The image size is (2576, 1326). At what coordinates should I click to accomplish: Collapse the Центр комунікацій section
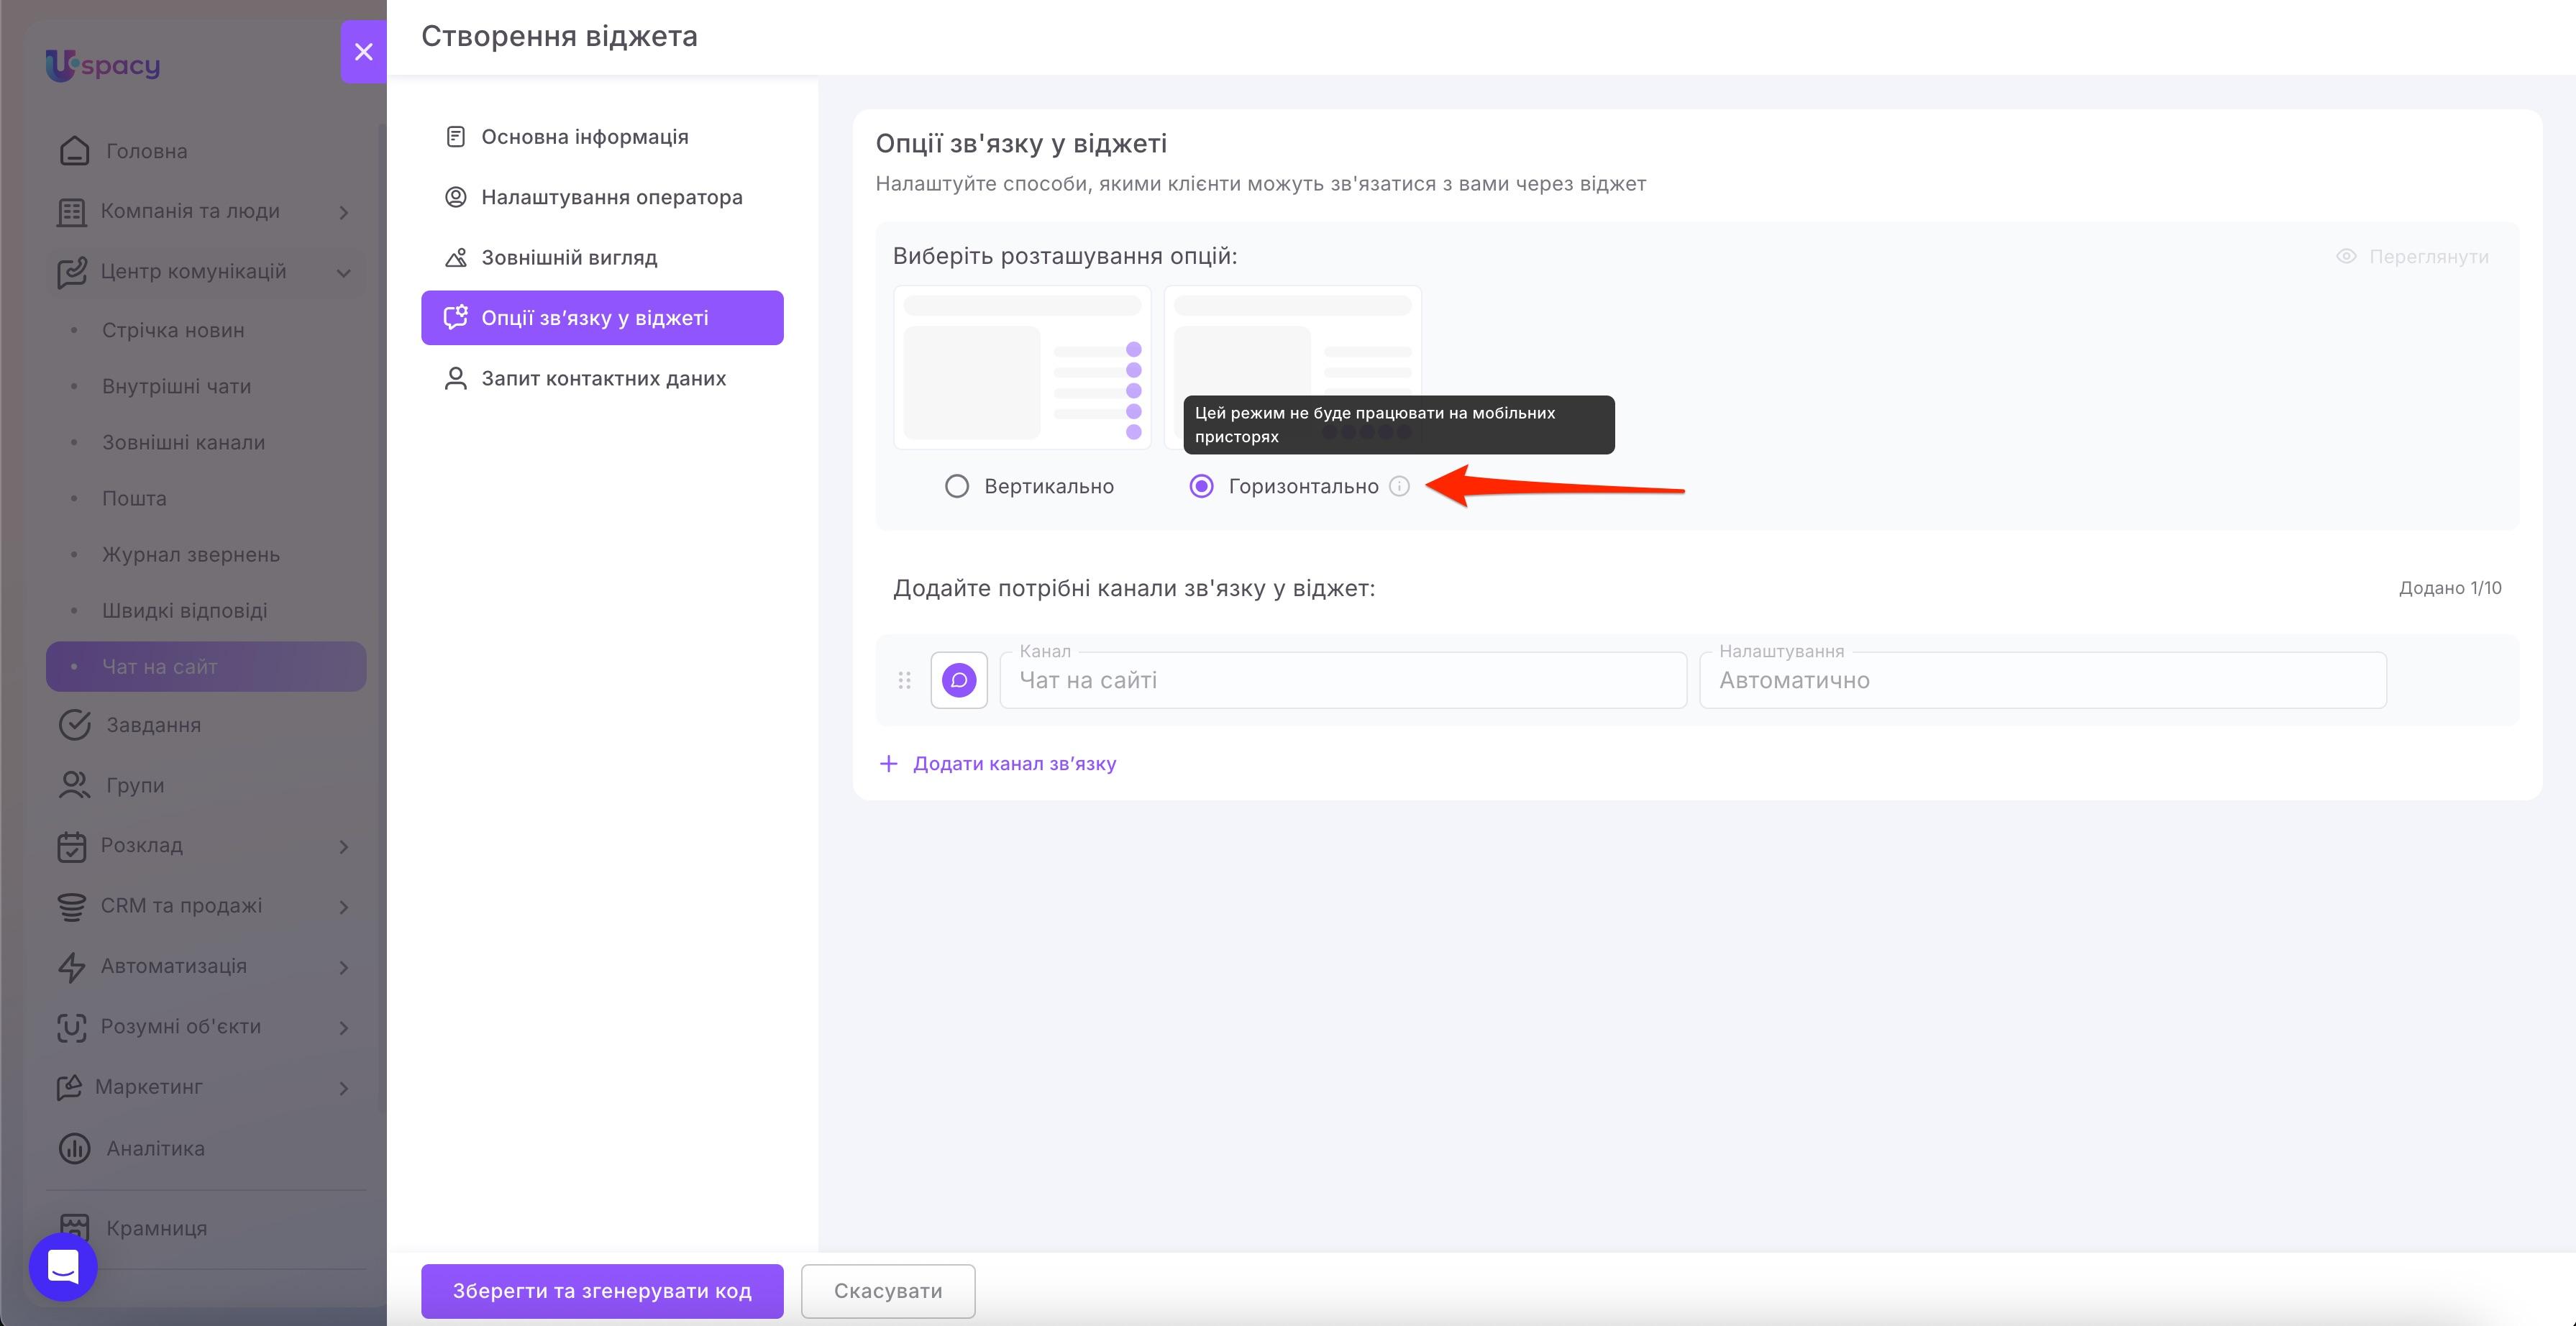pos(343,272)
